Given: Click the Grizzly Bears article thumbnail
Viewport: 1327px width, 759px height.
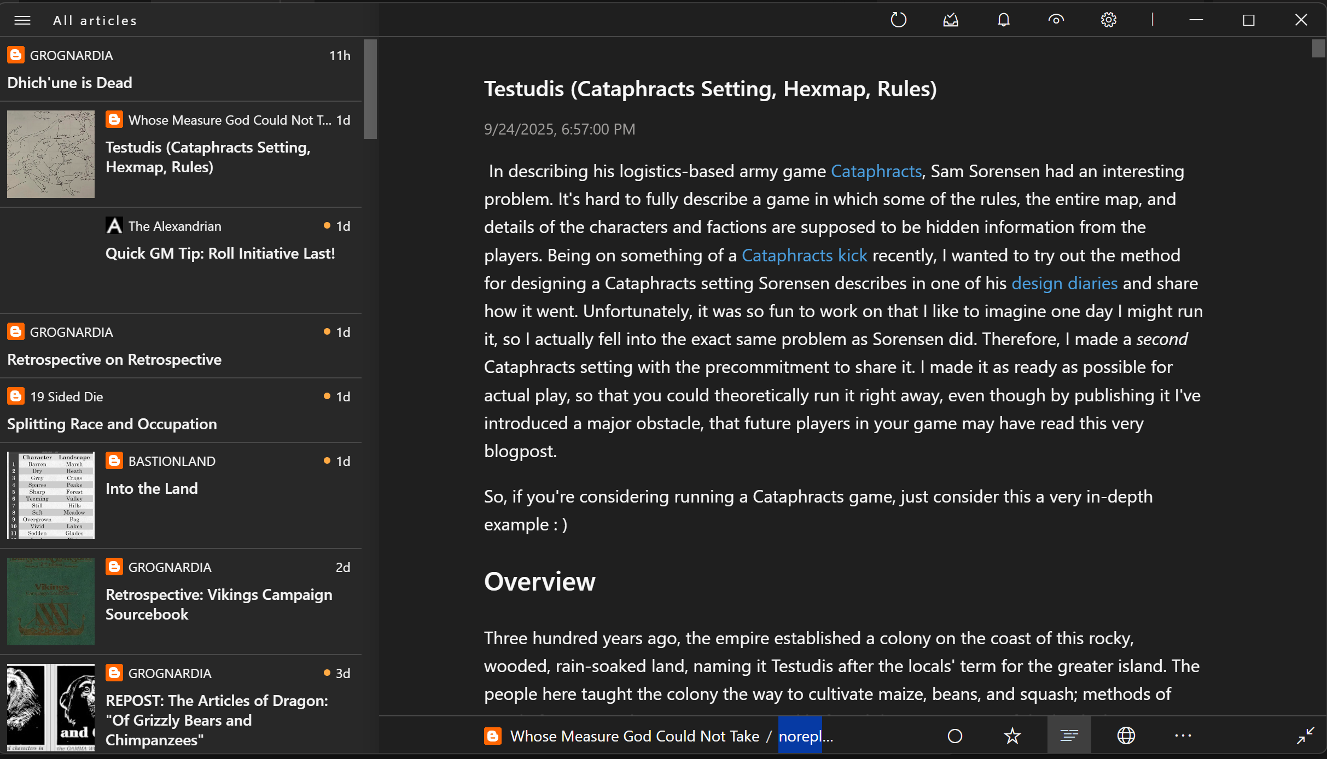Looking at the screenshot, I should coord(51,708).
